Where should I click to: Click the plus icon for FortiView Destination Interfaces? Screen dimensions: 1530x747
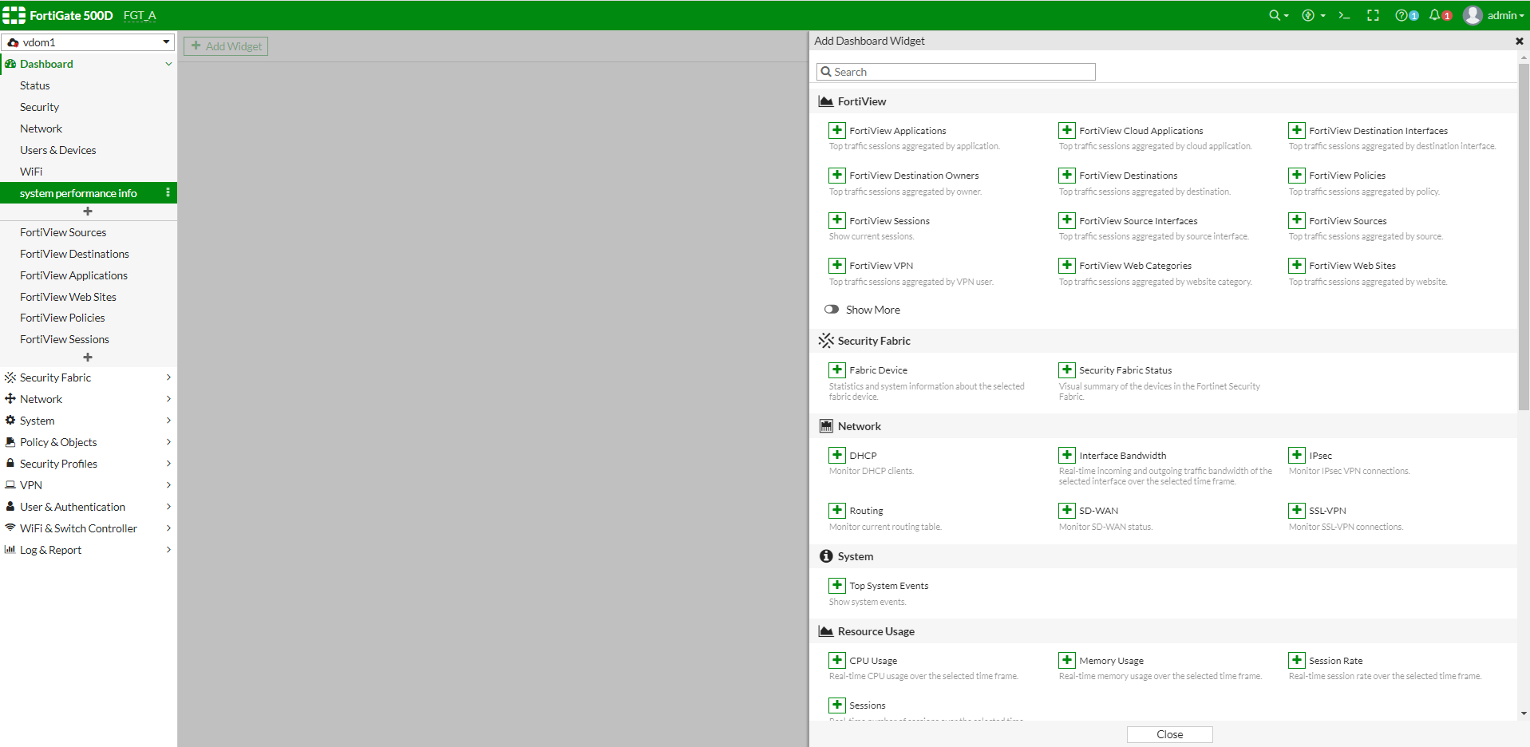1296,130
